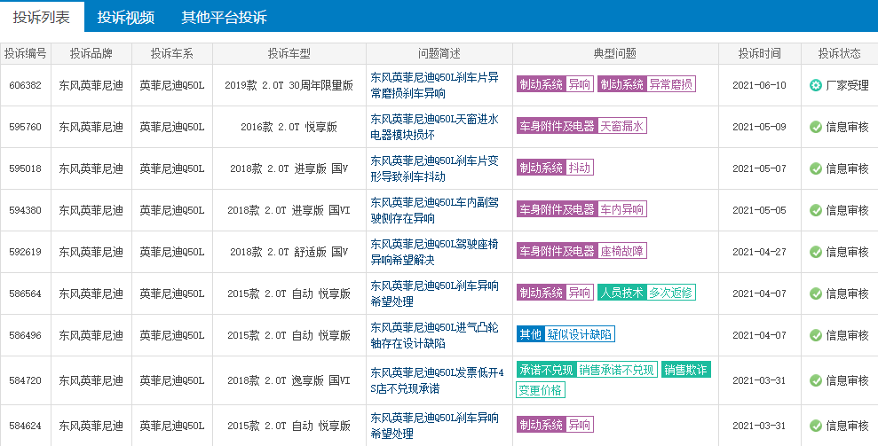Click the 投诉车型 column header

(x=289, y=54)
